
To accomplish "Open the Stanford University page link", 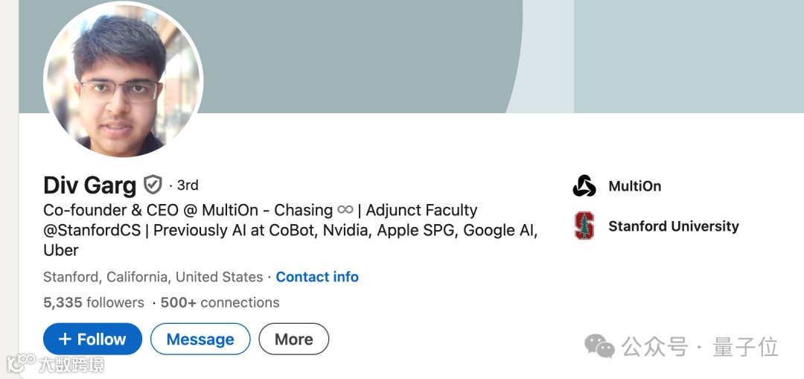I will click(674, 226).
